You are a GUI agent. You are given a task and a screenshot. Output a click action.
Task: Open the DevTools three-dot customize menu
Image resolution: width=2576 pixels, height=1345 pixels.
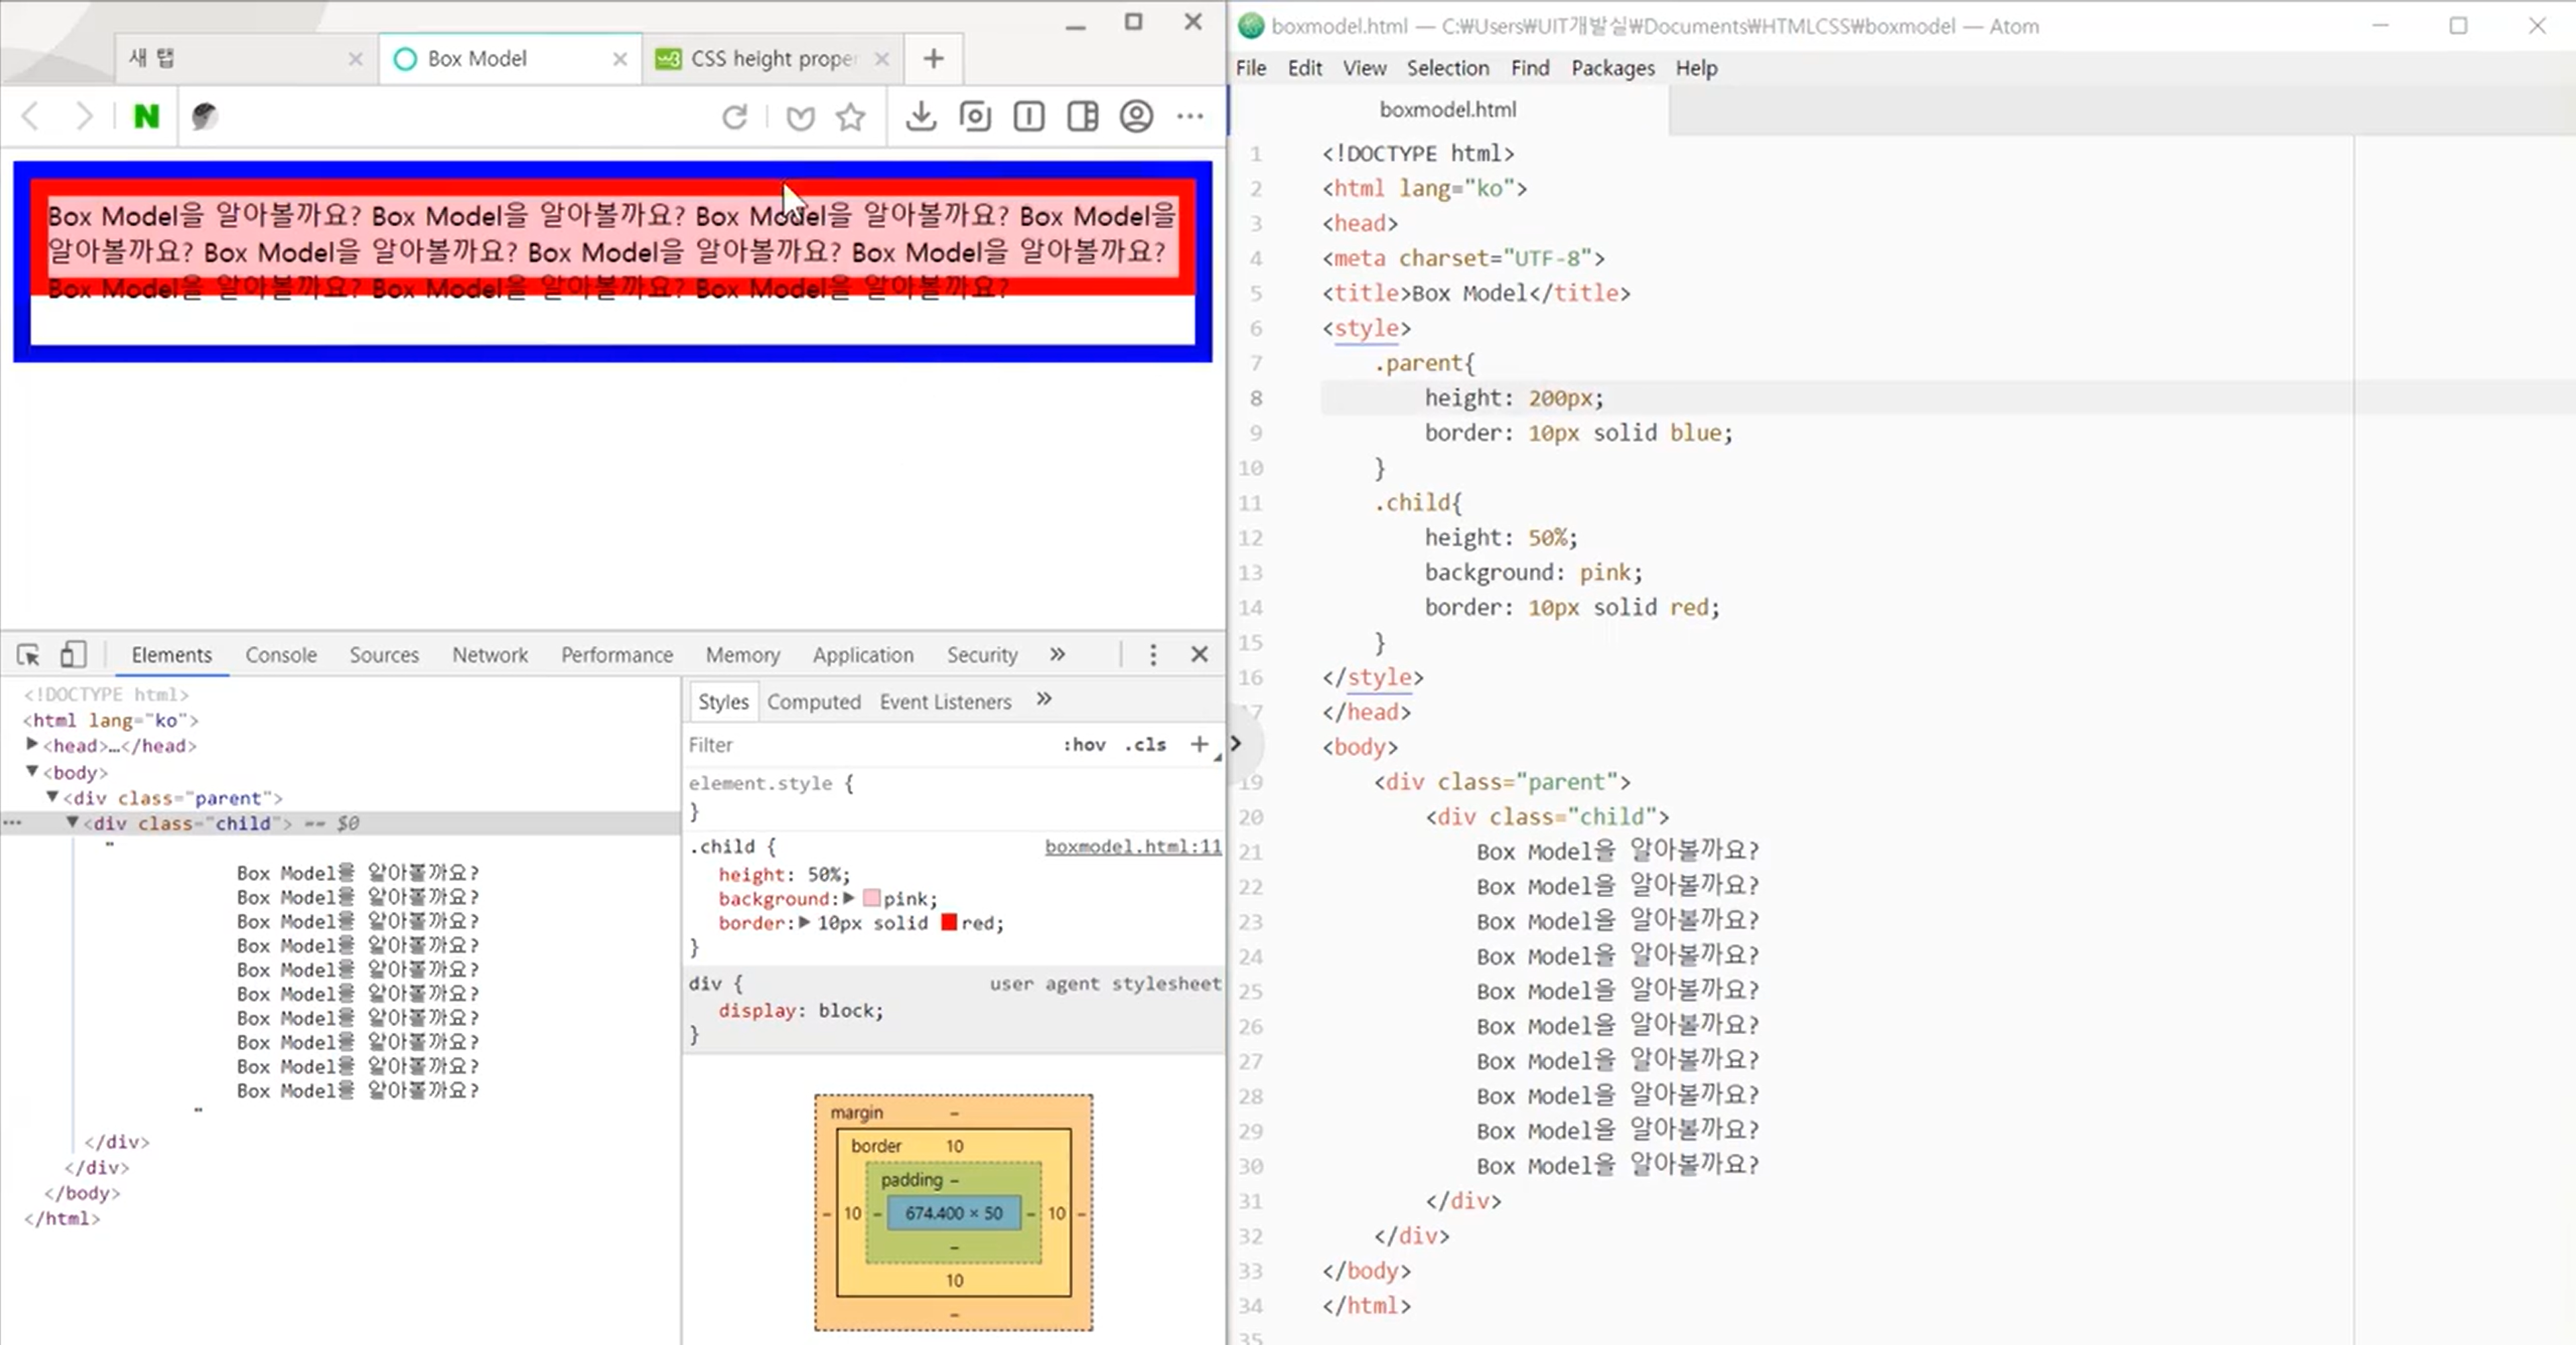[1153, 655]
